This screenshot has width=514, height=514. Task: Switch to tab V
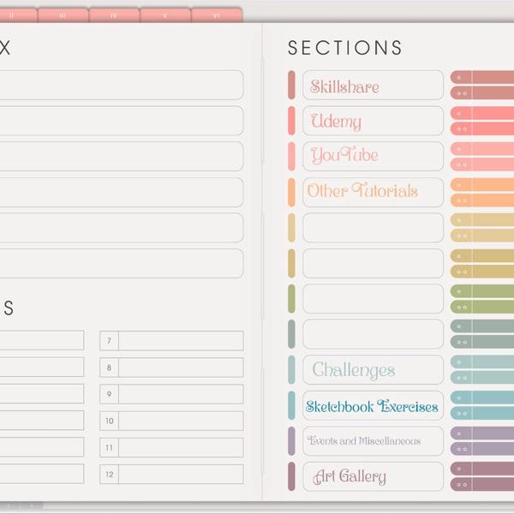coord(164,15)
